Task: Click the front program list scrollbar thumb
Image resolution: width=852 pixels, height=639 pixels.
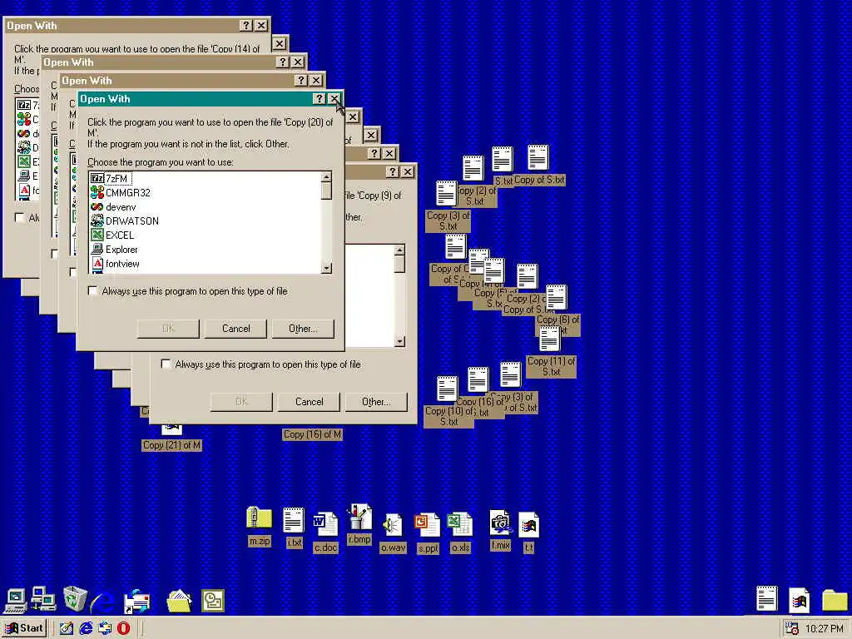Action: coord(326,191)
